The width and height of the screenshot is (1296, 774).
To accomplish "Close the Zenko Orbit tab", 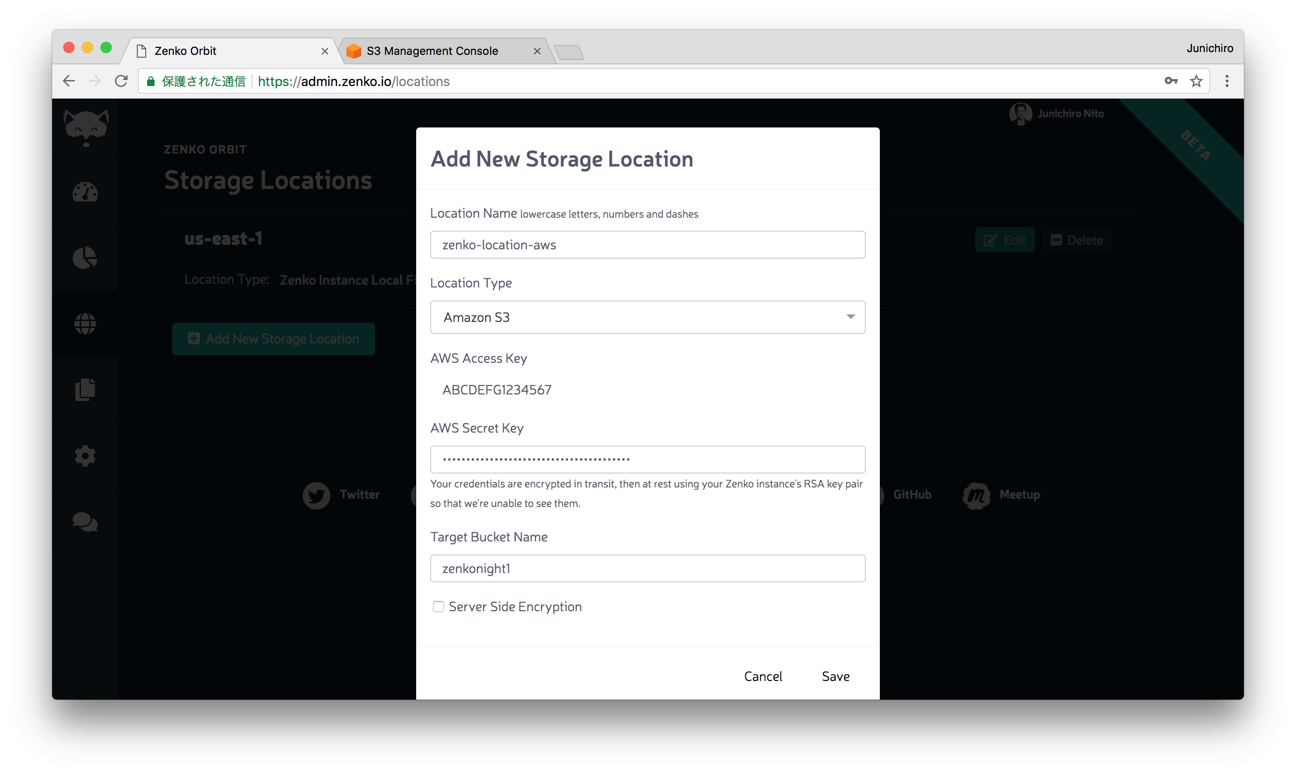I will [324, 51].
